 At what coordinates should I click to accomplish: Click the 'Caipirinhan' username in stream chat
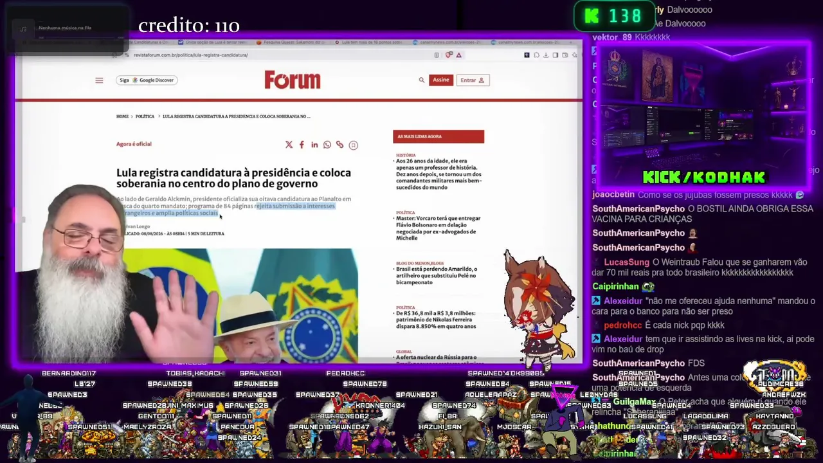point(615,287)
